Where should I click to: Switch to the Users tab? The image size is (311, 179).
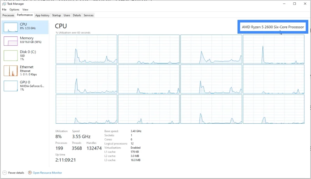click(67, 15)
